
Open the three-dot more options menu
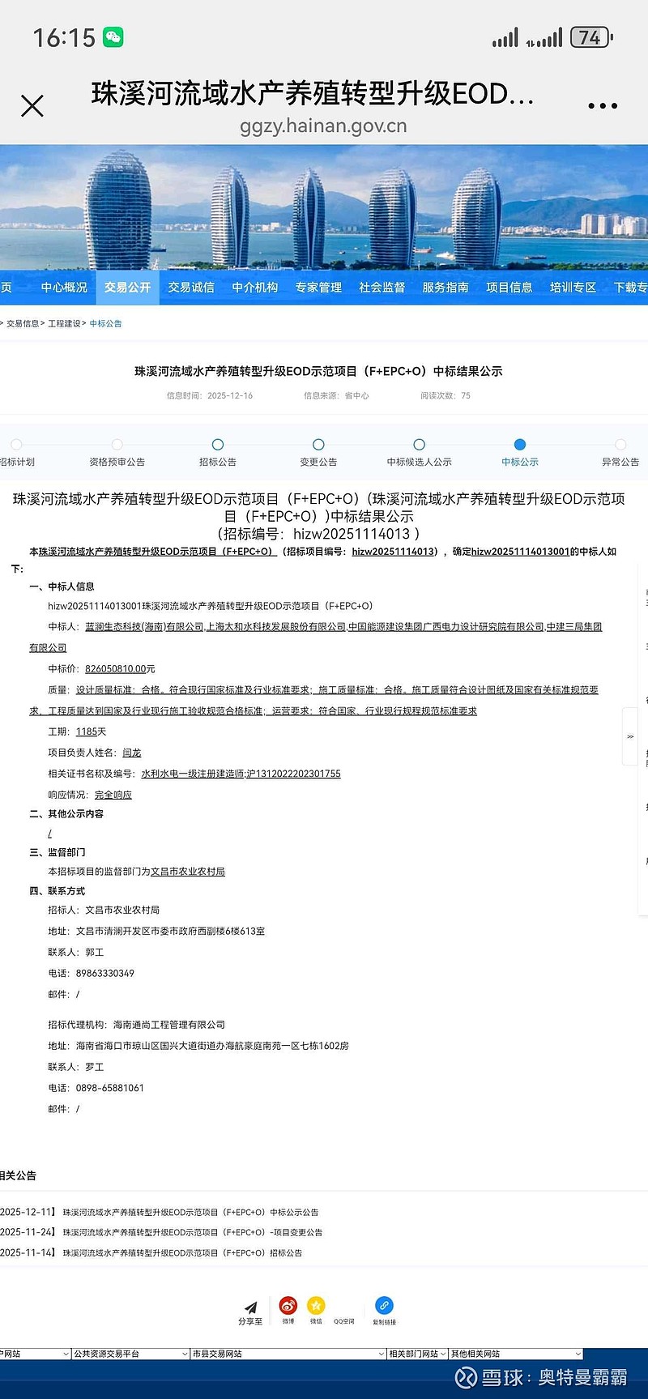[603, 106]
